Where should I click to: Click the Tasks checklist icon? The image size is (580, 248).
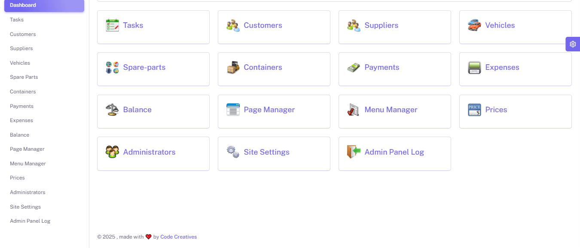112,25
